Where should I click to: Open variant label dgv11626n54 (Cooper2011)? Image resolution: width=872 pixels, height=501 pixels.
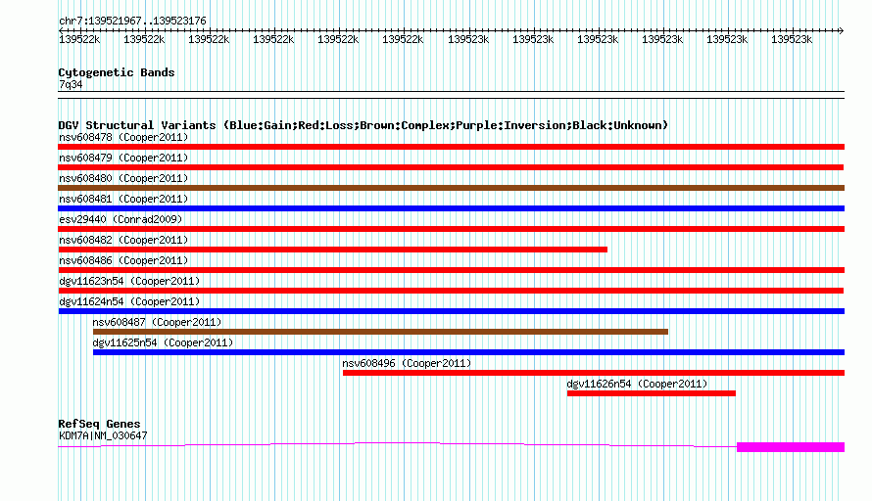coord(637,384)
